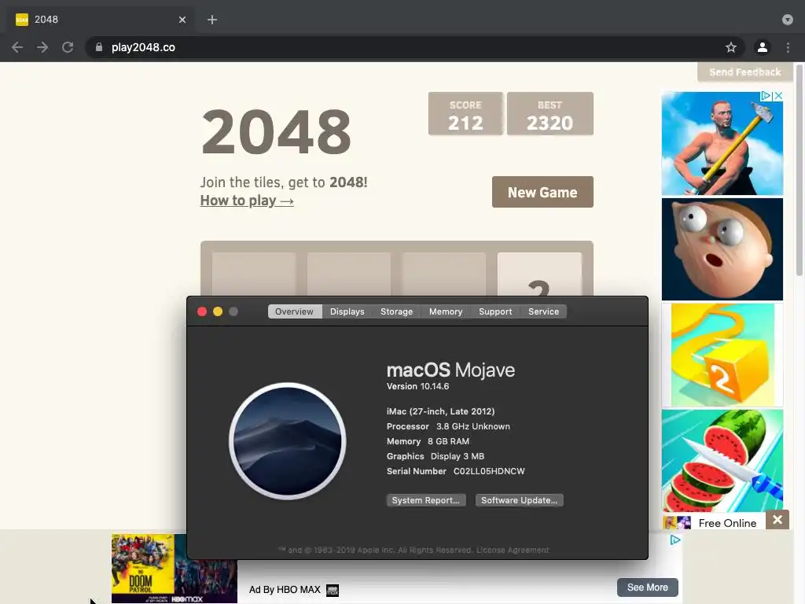Image resolution: width=805 pixels, height=604 pixels.
Task: Open the Chrome profile avatar
Action: (x=763, y=47)
